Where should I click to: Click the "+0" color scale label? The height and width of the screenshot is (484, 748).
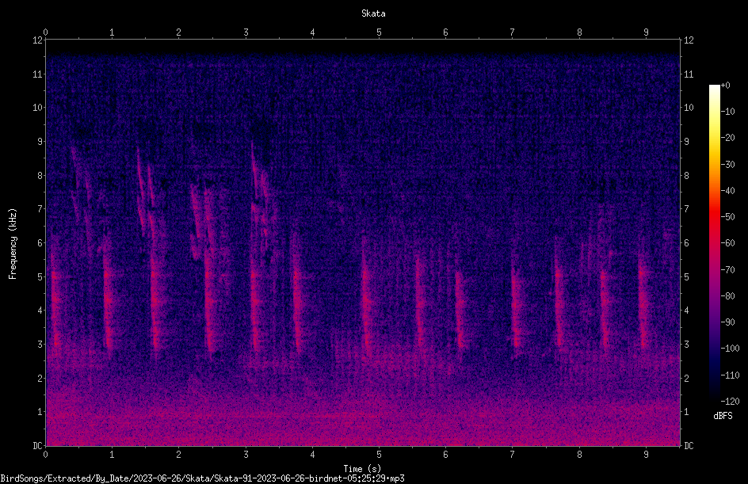pos(725,86)
